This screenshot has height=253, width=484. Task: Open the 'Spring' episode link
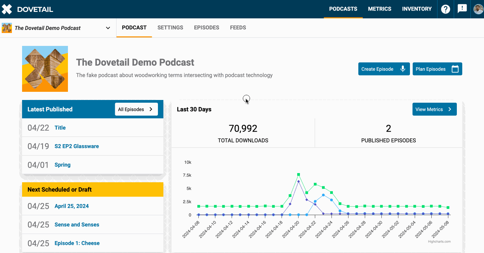62,165
